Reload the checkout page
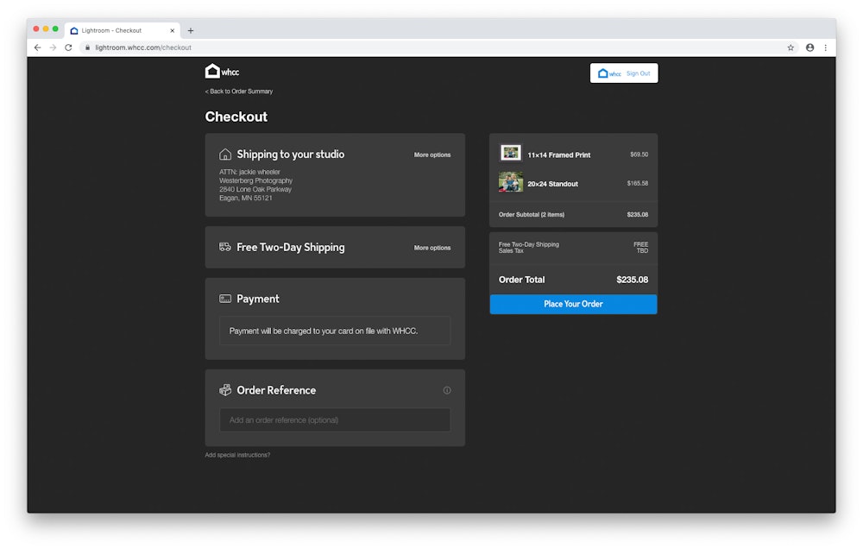The image size is (863, 549). 68,47
